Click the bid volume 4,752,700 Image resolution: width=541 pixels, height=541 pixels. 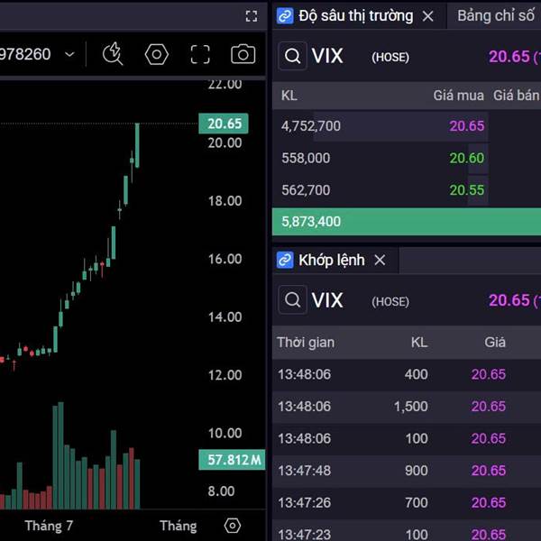pos(311,126)
